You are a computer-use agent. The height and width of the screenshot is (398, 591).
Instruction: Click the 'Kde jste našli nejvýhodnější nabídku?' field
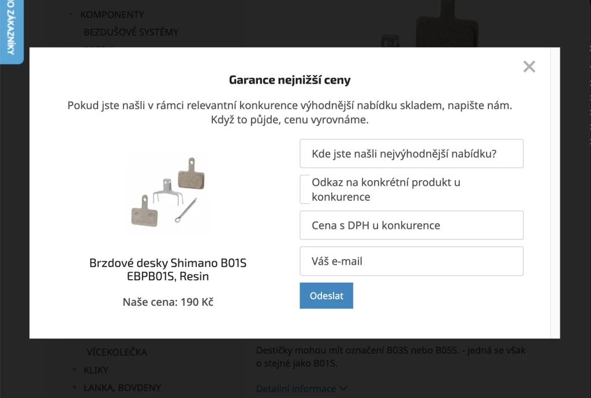click(411, 153)
